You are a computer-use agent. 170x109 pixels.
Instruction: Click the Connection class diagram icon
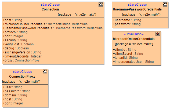[101, 5]
